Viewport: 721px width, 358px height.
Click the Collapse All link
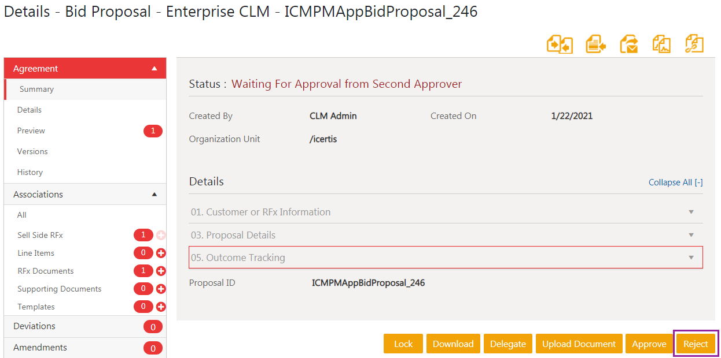click(675, 182)
